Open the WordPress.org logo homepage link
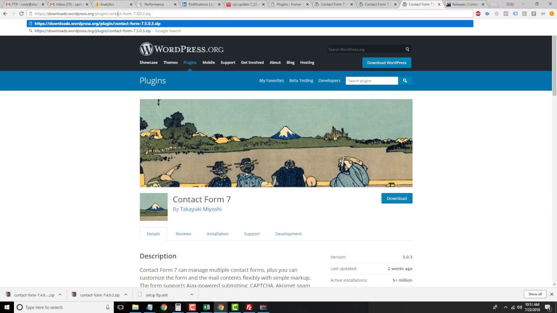557x313 pixels. pyautogui.click(x=181, y=49)
